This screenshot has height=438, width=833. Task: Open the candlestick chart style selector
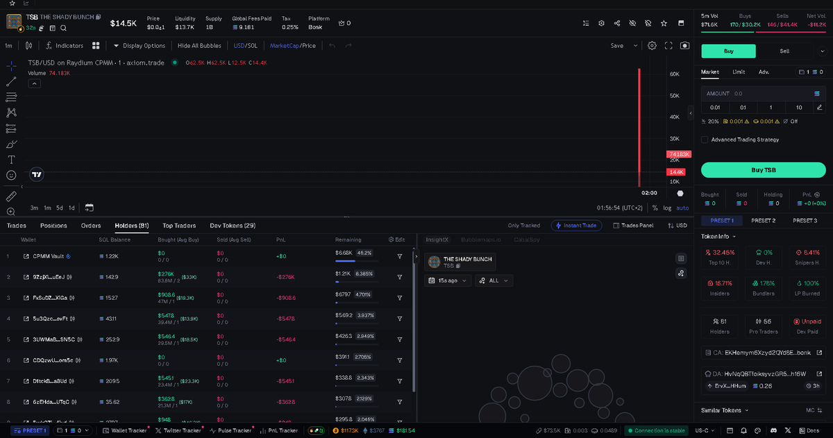pos(28,46)
